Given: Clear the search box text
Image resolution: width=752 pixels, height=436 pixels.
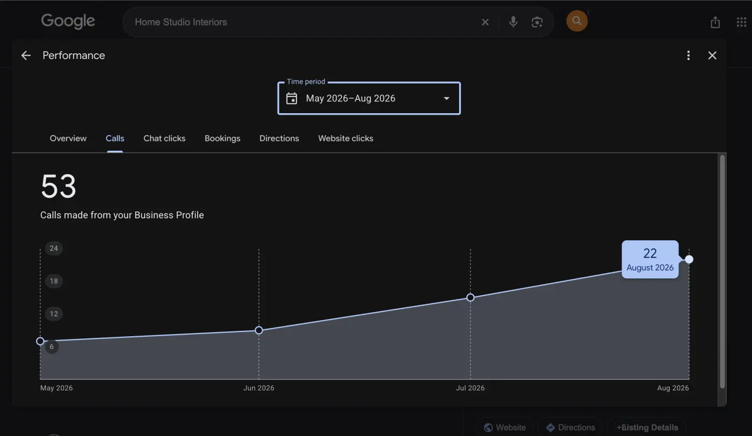Looking at the screenshot, I should [x=485, y=22].
